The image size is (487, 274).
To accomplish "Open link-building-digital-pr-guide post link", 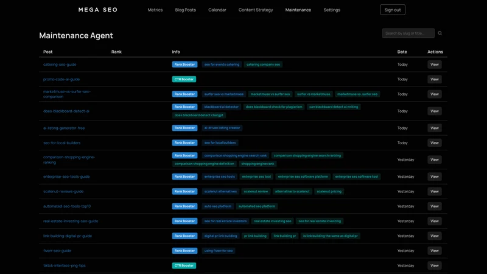I will pos(68,236).
